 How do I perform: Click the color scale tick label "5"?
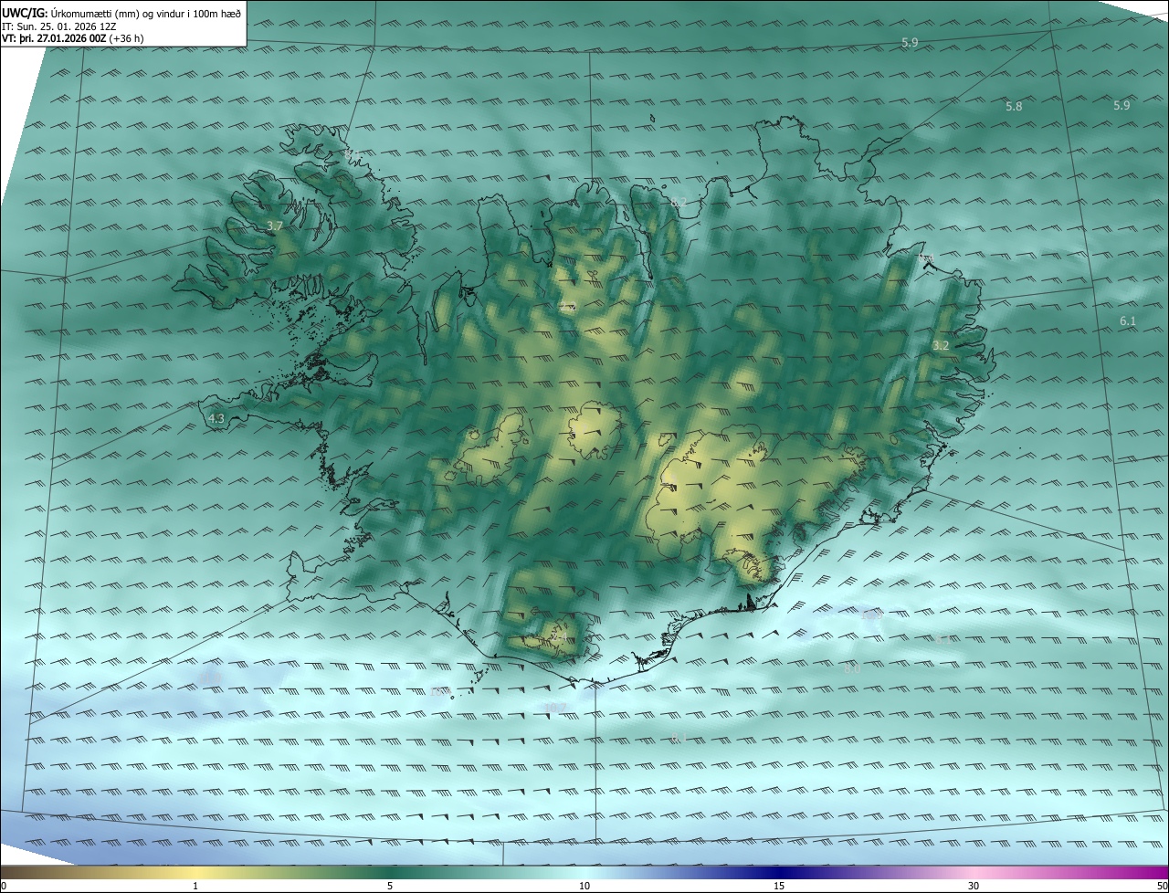[390, 887]
